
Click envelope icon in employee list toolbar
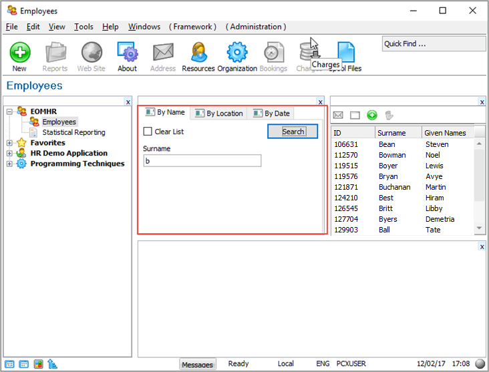[x=338, y=116]
